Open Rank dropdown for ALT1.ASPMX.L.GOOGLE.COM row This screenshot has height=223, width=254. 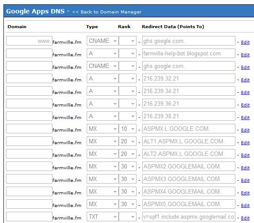[127, 141]
